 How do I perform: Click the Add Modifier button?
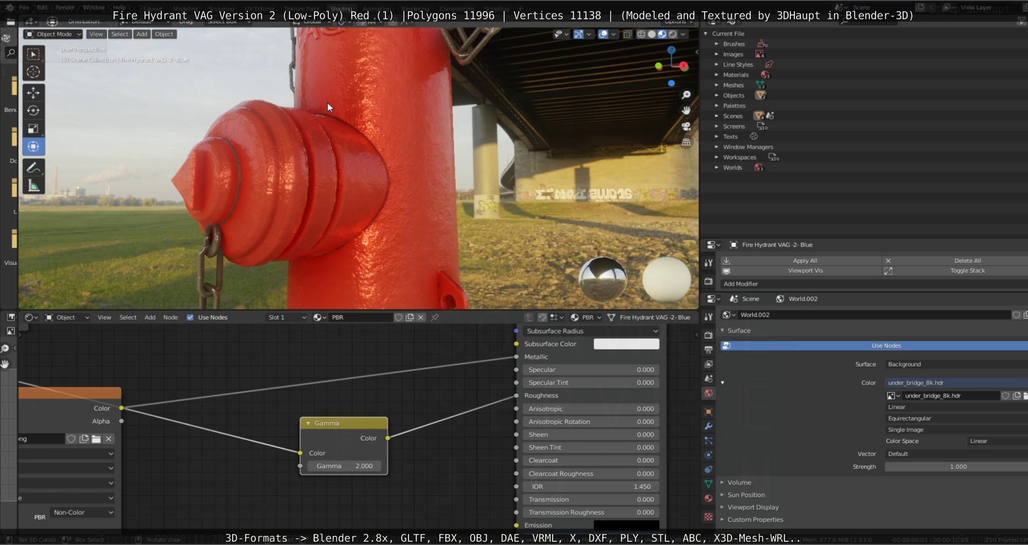[x=874, y=284]
